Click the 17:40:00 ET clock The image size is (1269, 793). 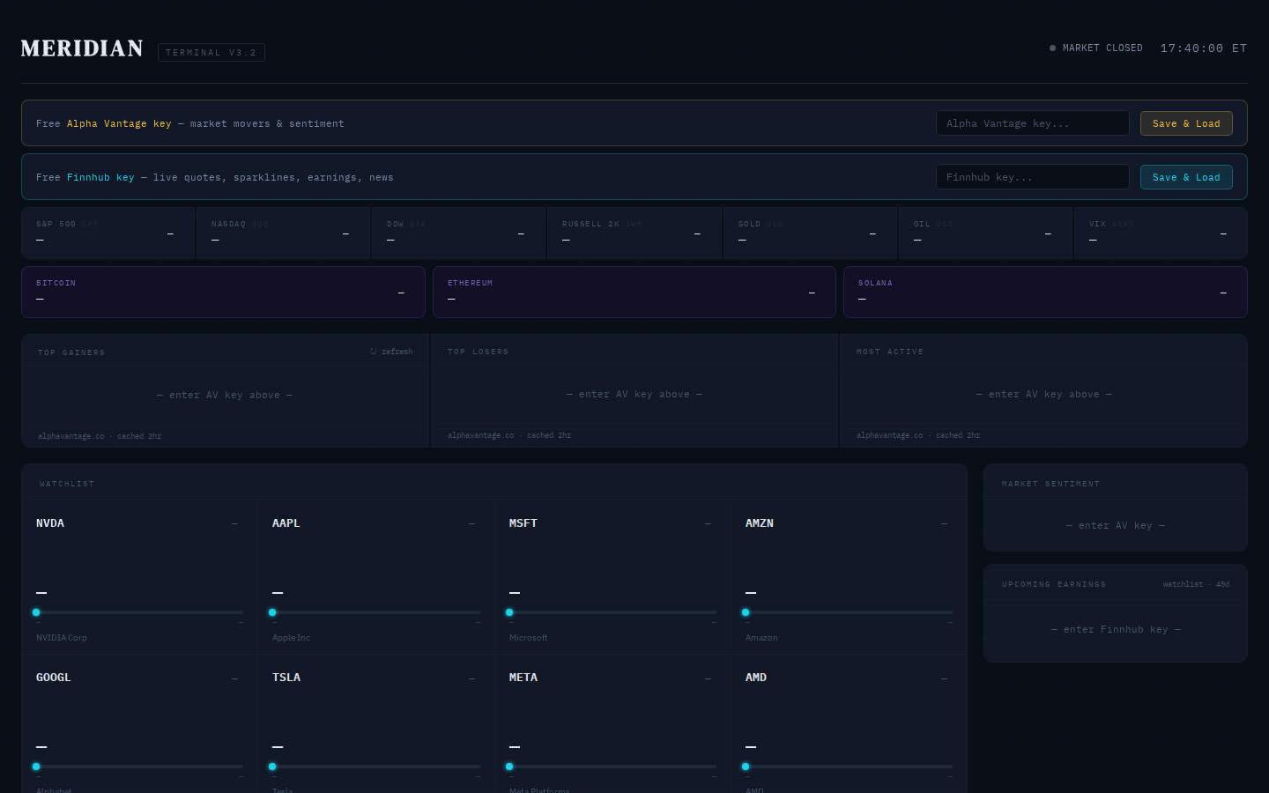pyautogui.click(x=1204, y=48)
